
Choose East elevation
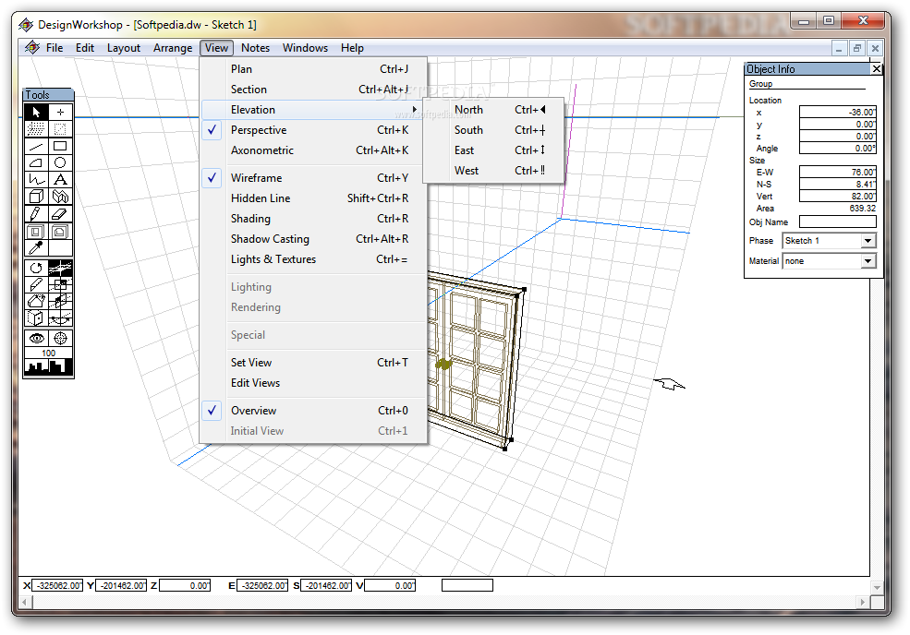pyautogui.click(x=494, y=150)
